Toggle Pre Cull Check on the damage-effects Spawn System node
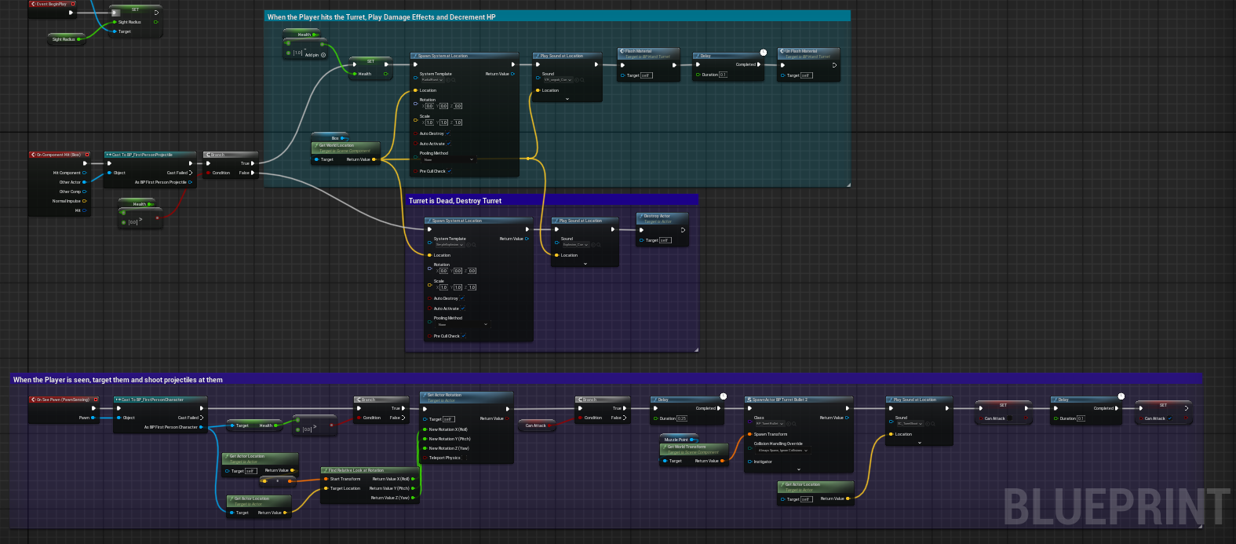This screenshot has width=1236, height=544. pyautogui.click(x=449, y=171)
